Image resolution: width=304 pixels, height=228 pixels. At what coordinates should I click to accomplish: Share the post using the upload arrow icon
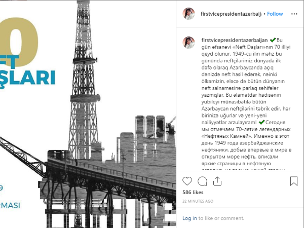point(217,181)
